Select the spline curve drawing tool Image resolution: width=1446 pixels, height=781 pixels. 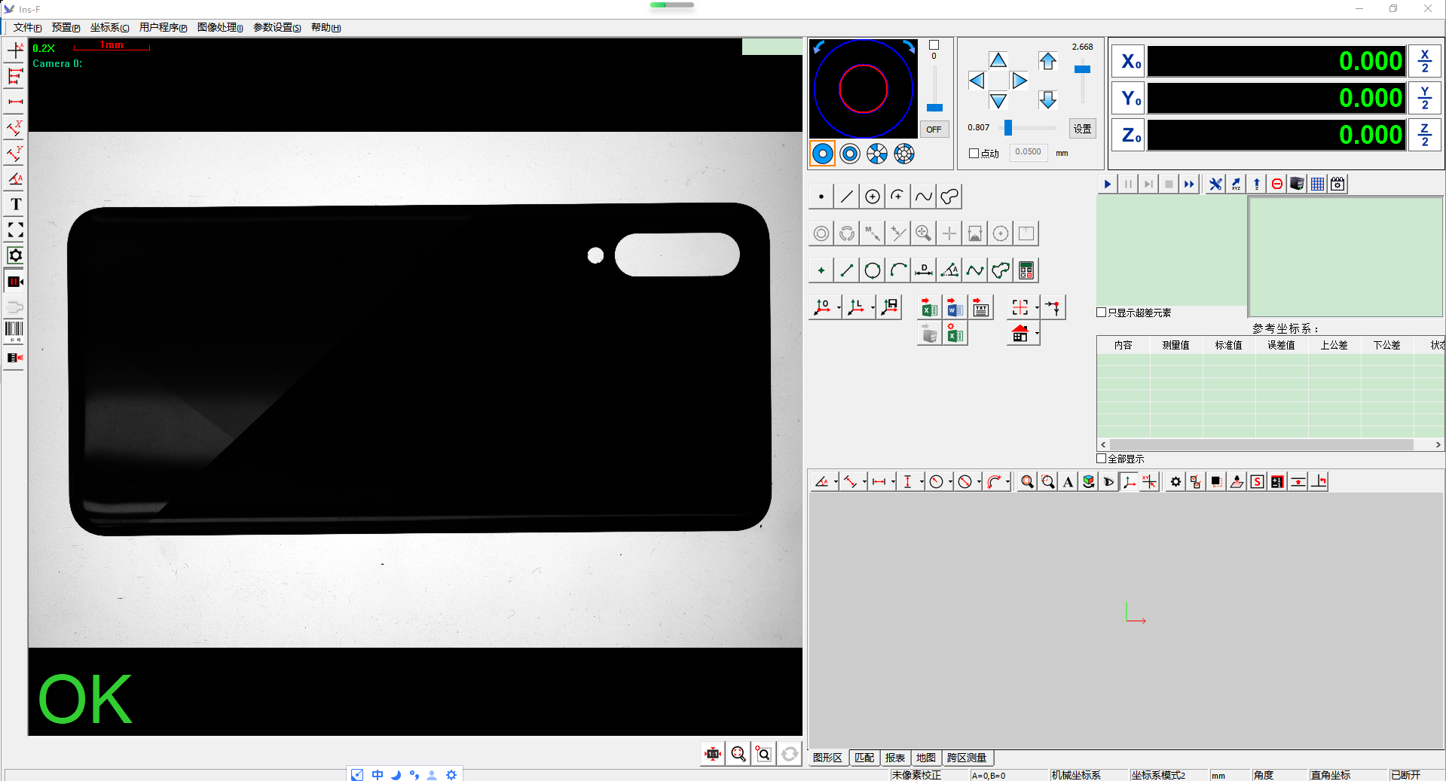[924, 197]
